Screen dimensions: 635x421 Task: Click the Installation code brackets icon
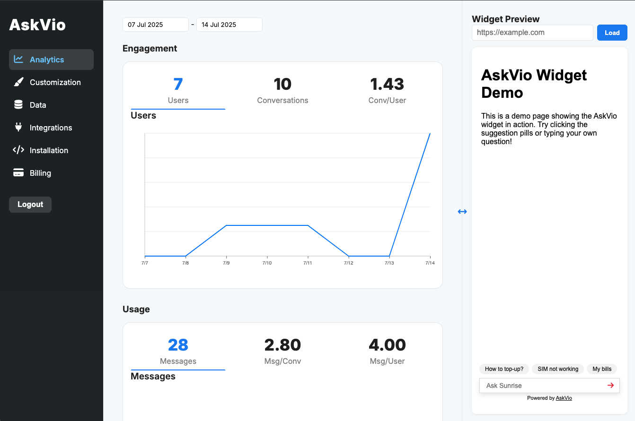click(18, 150)
